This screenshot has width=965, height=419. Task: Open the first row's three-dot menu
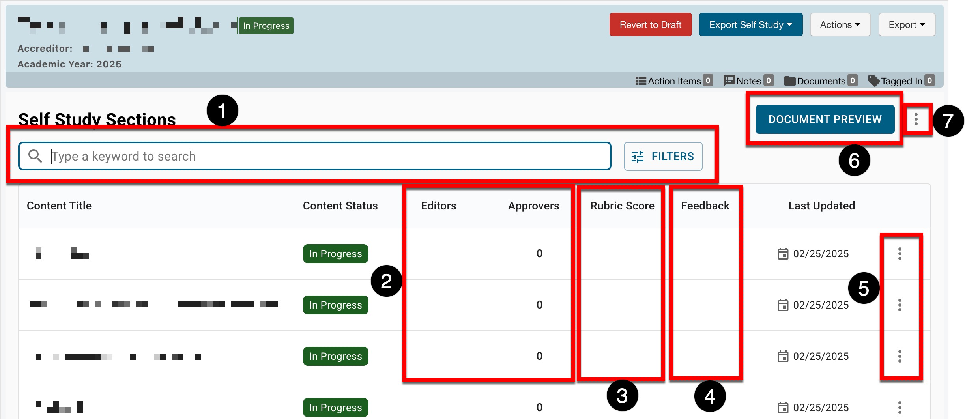900,254
